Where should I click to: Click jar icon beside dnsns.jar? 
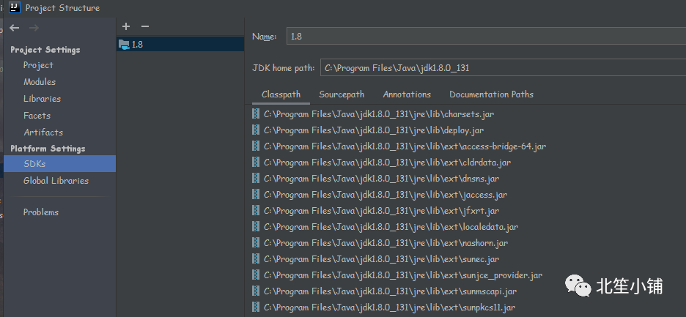coord(256,179)
